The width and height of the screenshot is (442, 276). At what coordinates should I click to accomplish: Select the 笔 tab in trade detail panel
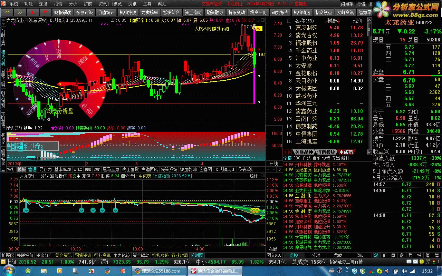click(x=376, y=255)
